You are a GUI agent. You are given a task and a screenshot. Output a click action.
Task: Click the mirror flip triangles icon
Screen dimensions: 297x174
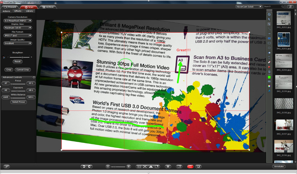(151, 167)
